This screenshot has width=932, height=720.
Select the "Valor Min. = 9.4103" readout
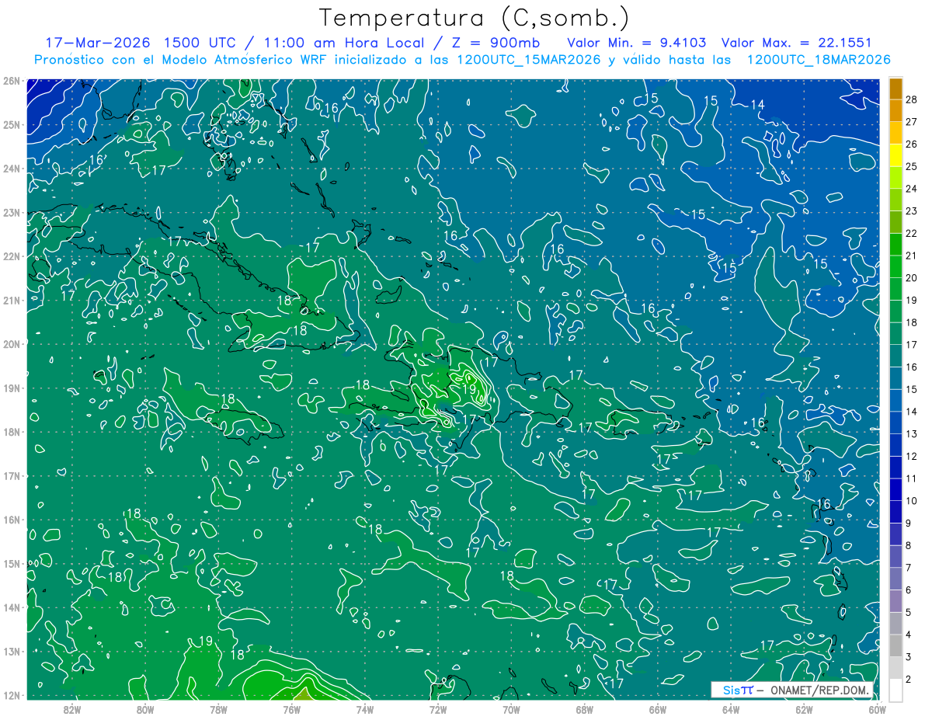pyautogui.click(x=637, y=42)
